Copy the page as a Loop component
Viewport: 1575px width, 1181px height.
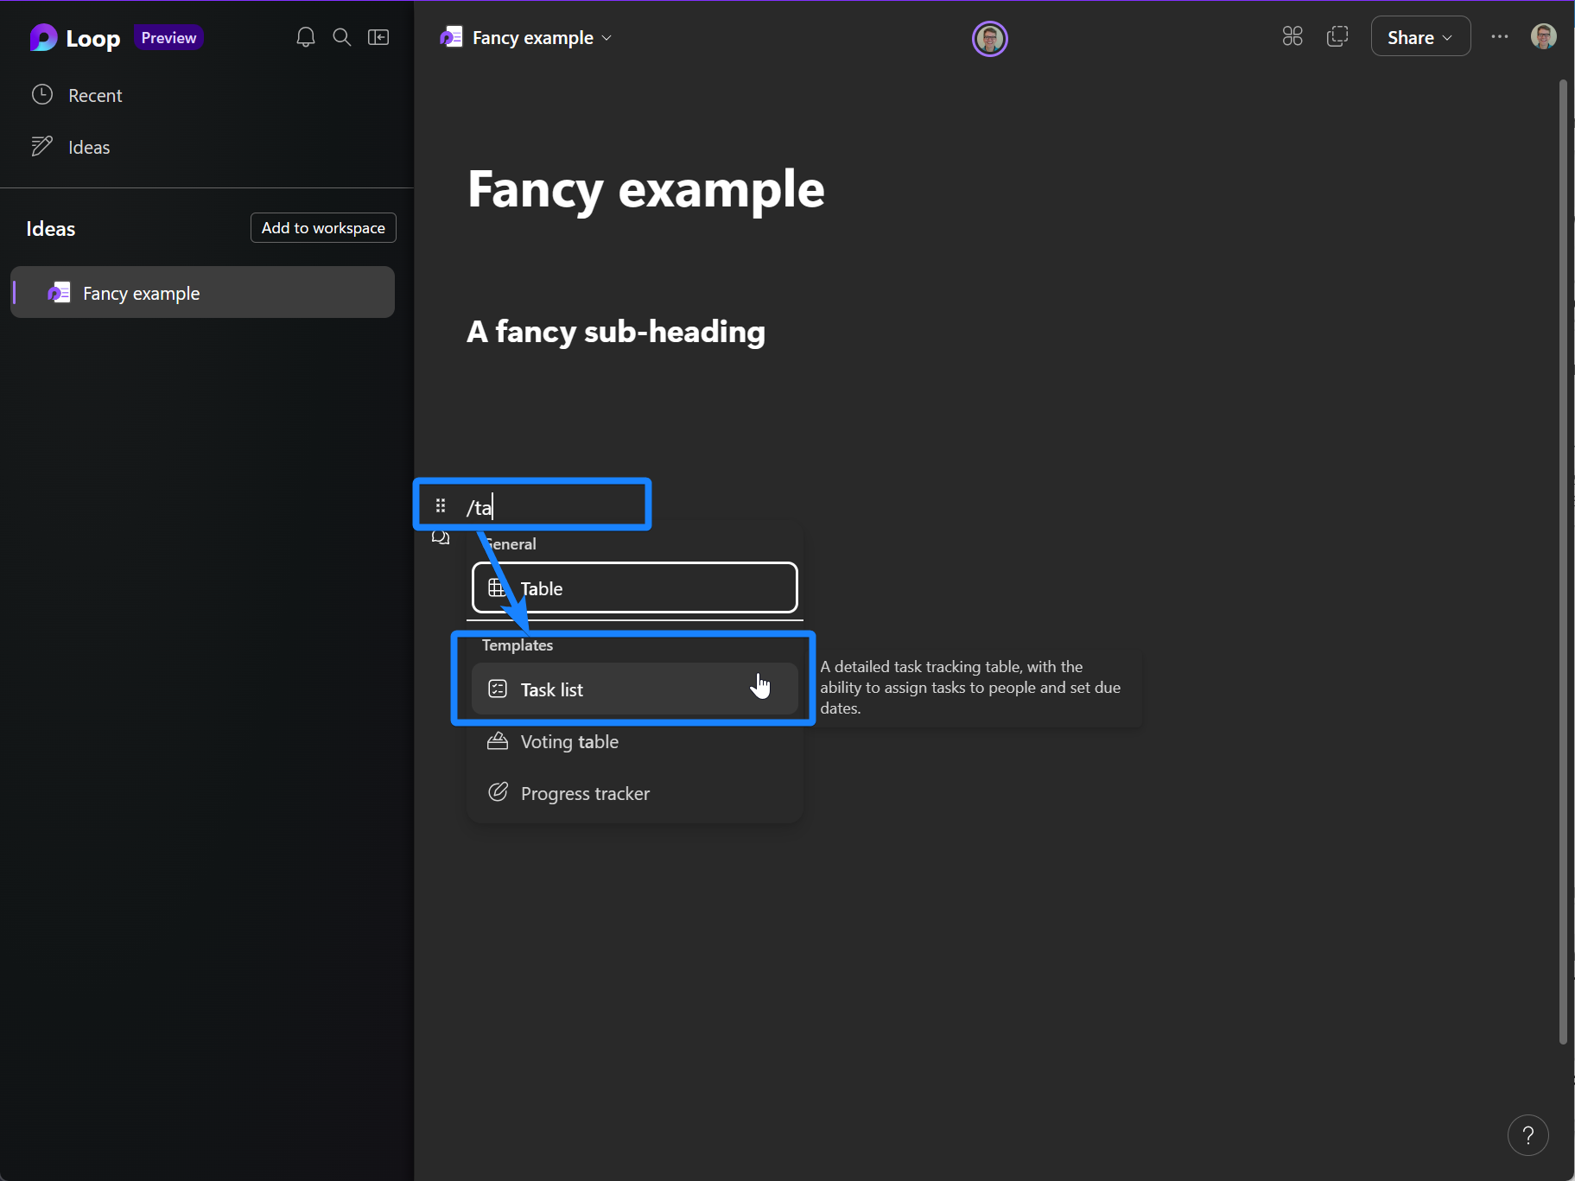click(1337, 36)
